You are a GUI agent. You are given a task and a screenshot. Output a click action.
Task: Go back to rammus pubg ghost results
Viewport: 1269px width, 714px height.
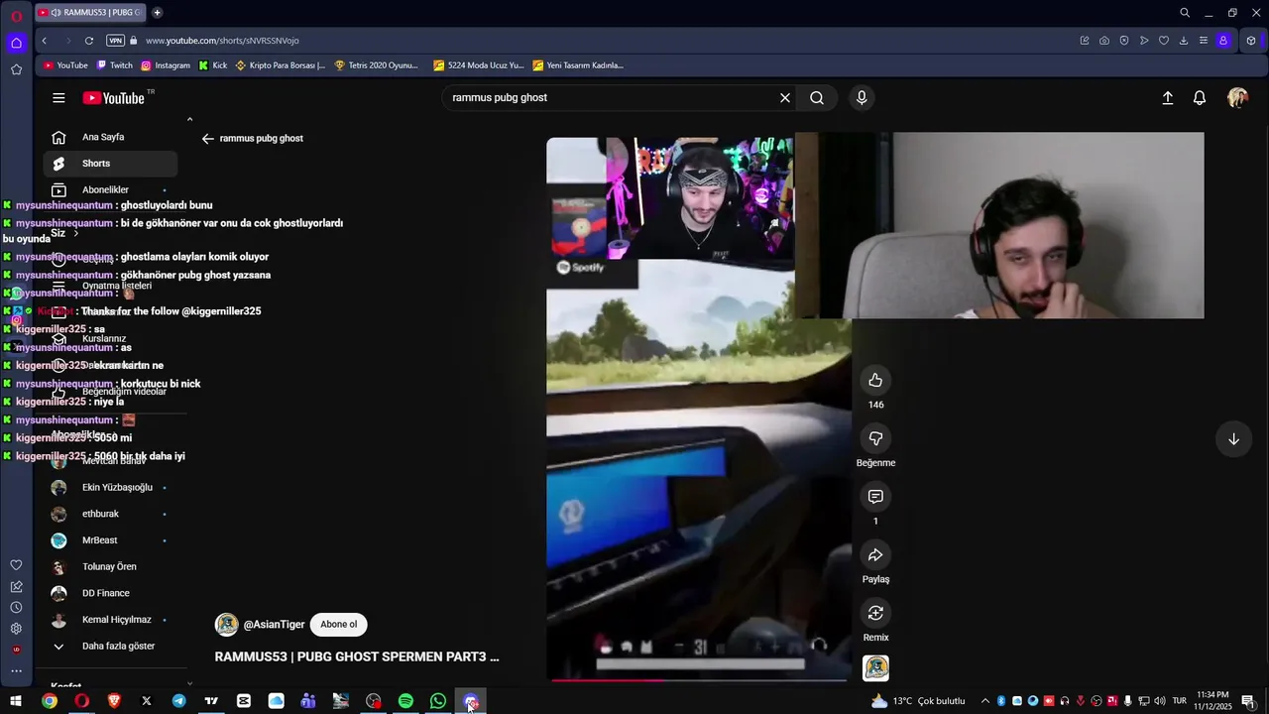tap(208, 139)
